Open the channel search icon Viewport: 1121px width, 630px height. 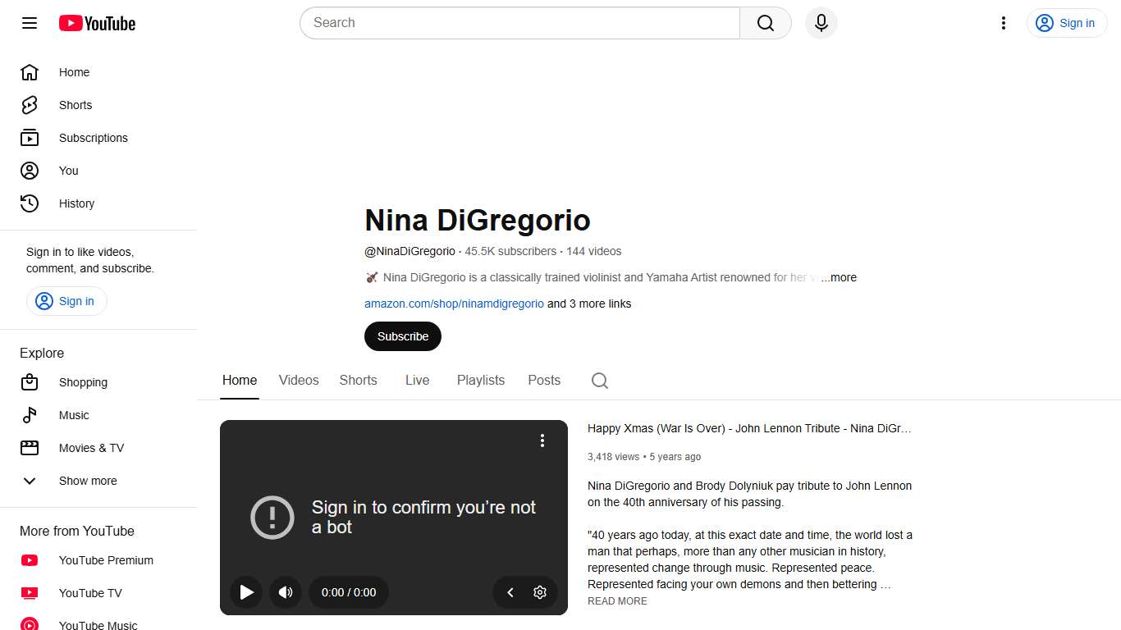tap(599, 381)
